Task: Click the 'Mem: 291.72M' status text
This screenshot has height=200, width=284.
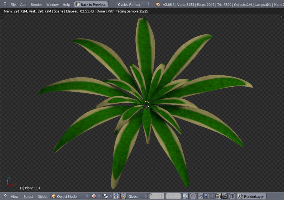Action: tap(16, 11)
